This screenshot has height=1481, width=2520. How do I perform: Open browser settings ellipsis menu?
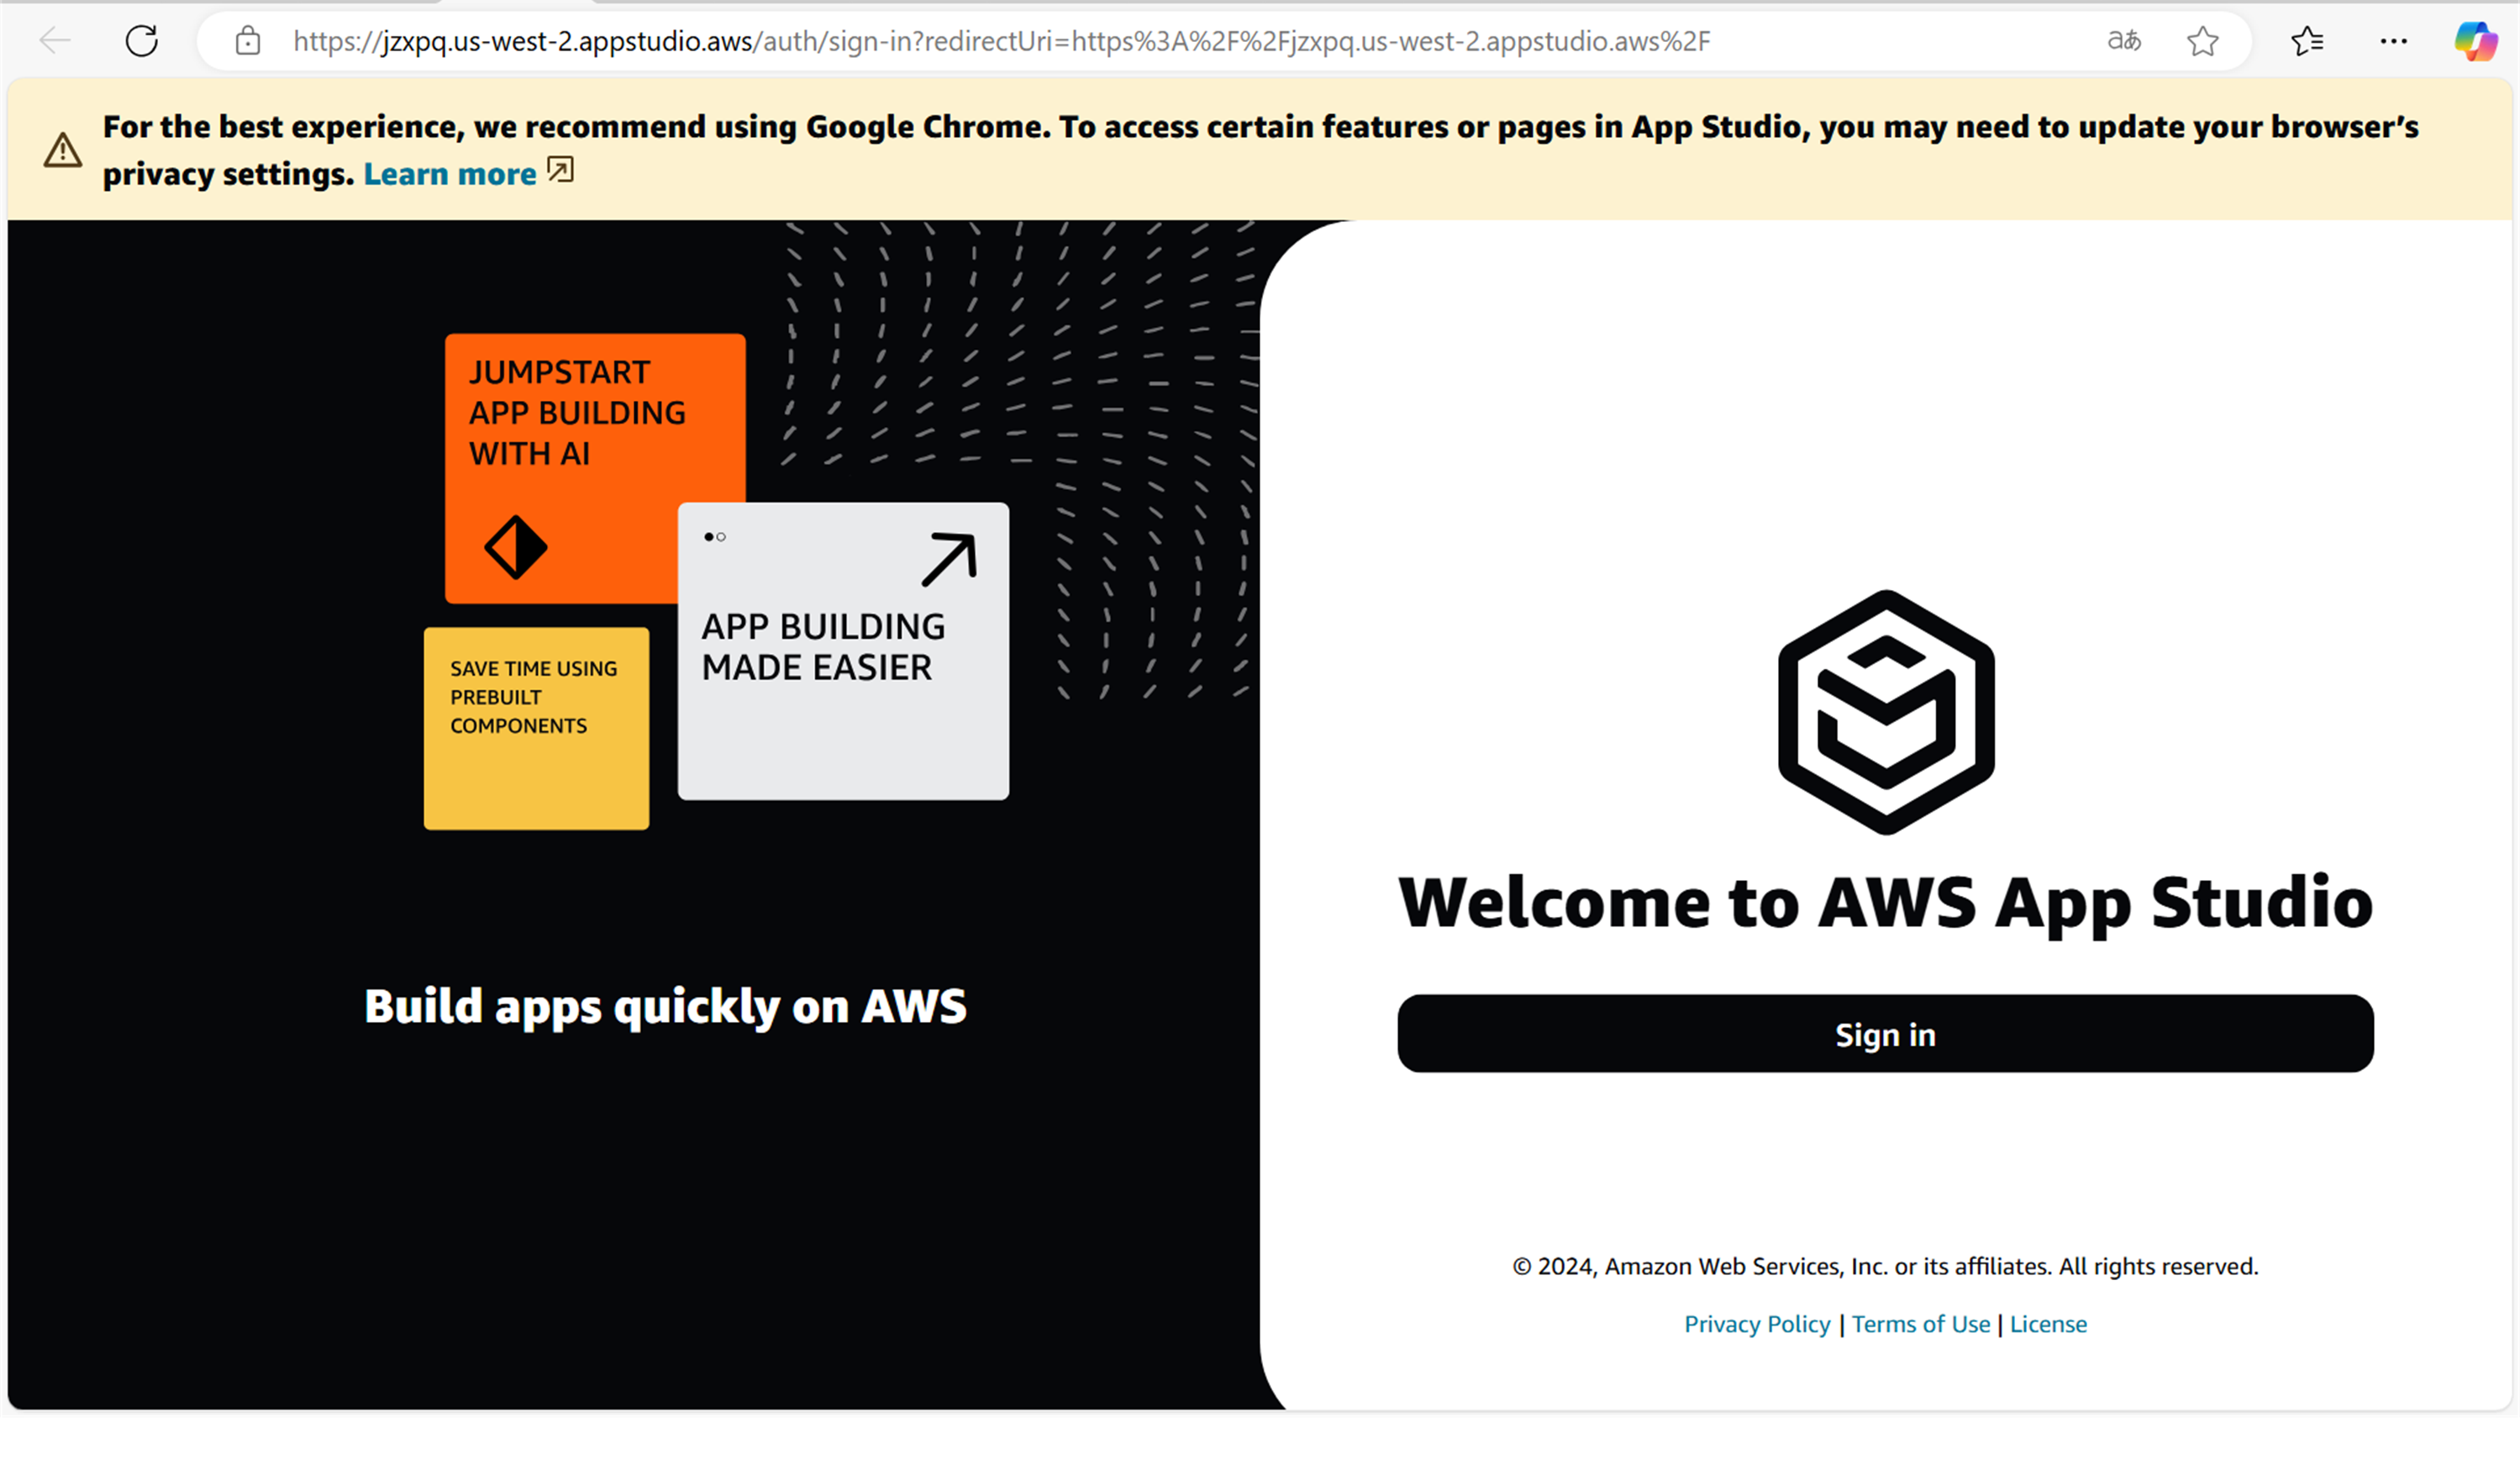(2393, 41)
